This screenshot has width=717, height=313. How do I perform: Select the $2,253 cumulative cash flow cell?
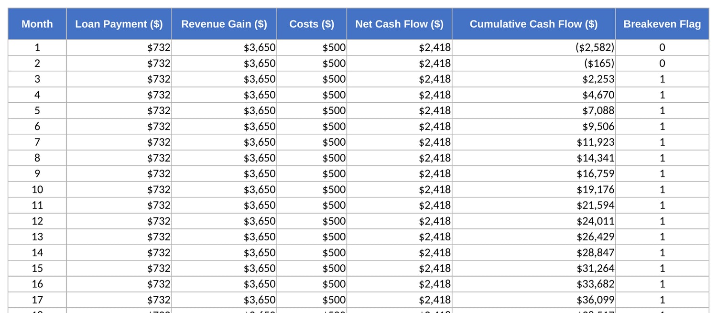coord(534,79)
